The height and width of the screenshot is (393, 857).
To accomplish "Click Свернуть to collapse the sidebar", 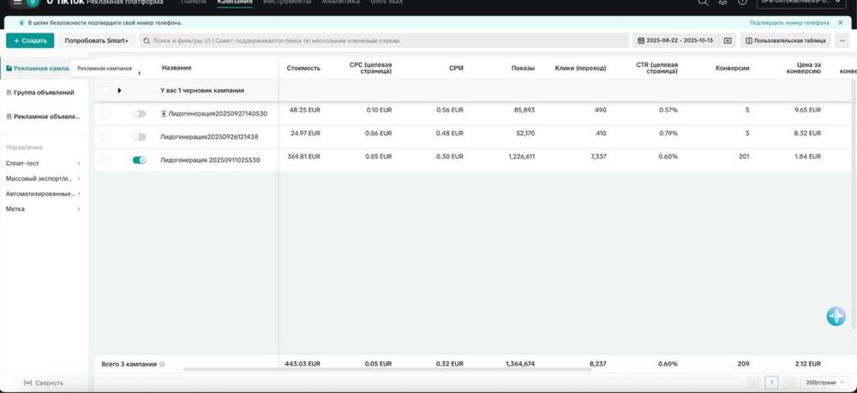I will [x=44, y=384].
